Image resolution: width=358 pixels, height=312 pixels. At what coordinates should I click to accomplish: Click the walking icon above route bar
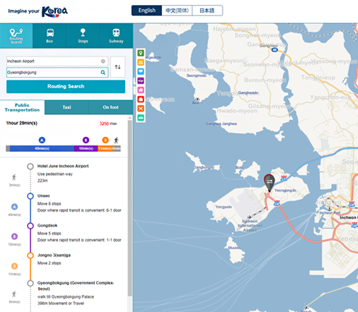point(116,140)
